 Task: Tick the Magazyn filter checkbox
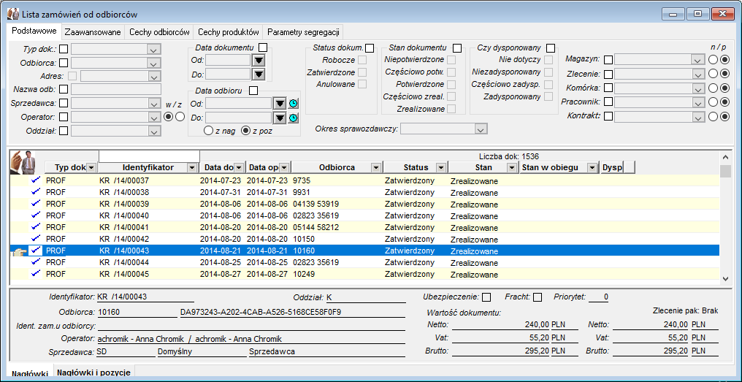coord(608,60)
